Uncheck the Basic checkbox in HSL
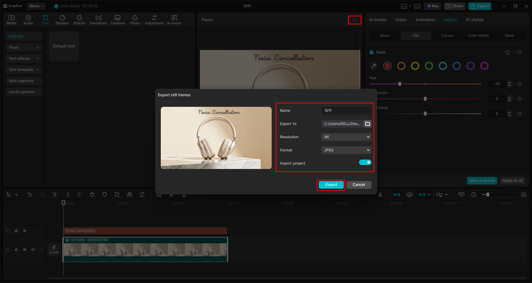The image size is (532, 283). 372,52
